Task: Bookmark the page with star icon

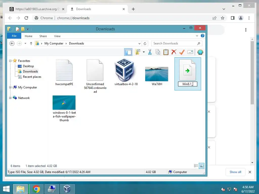Action: pos(223,18)
